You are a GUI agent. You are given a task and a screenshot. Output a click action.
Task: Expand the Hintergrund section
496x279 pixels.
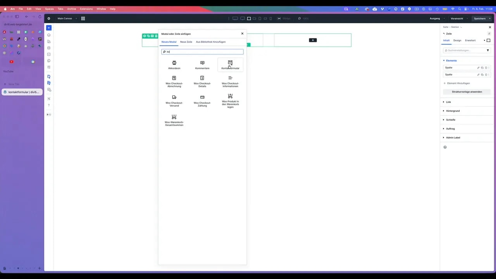coord(453,111)
